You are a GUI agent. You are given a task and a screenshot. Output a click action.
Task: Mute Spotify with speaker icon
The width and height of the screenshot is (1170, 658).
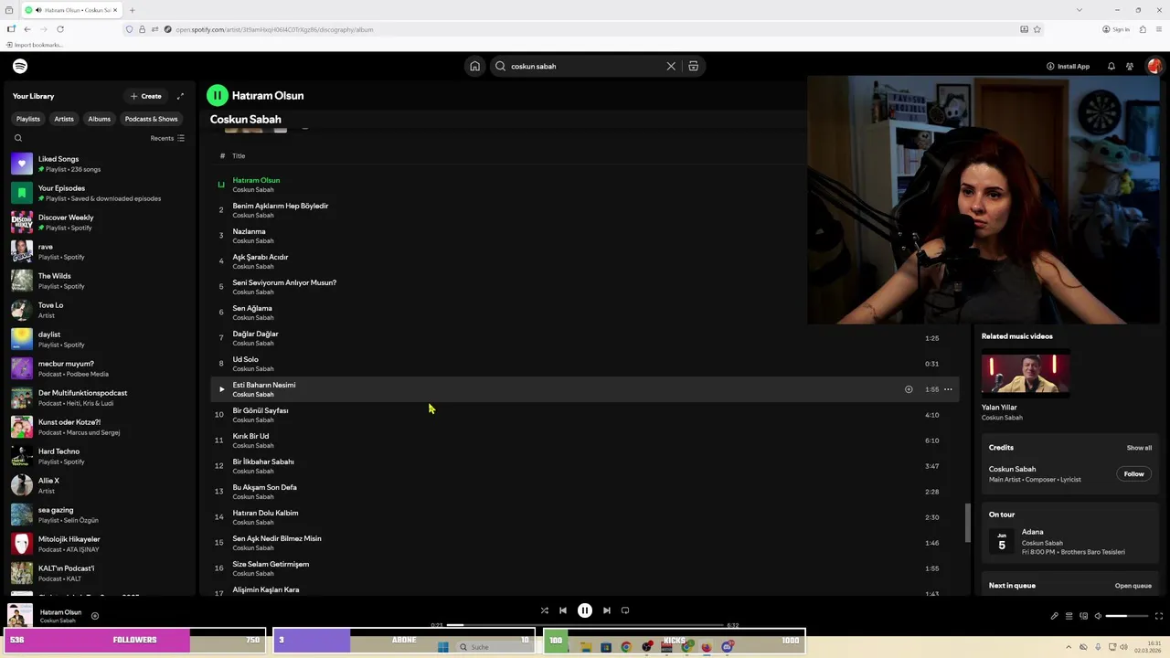click(x=1098, y=616)
